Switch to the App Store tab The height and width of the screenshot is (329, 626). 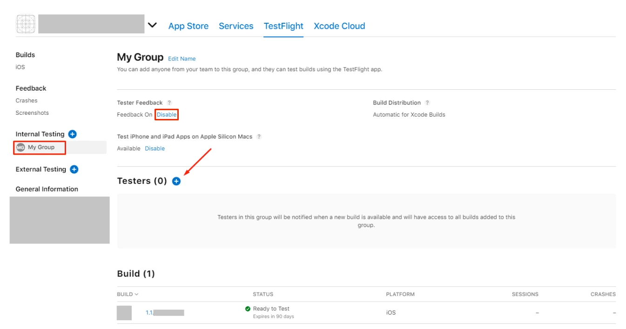tap(188, 26)
